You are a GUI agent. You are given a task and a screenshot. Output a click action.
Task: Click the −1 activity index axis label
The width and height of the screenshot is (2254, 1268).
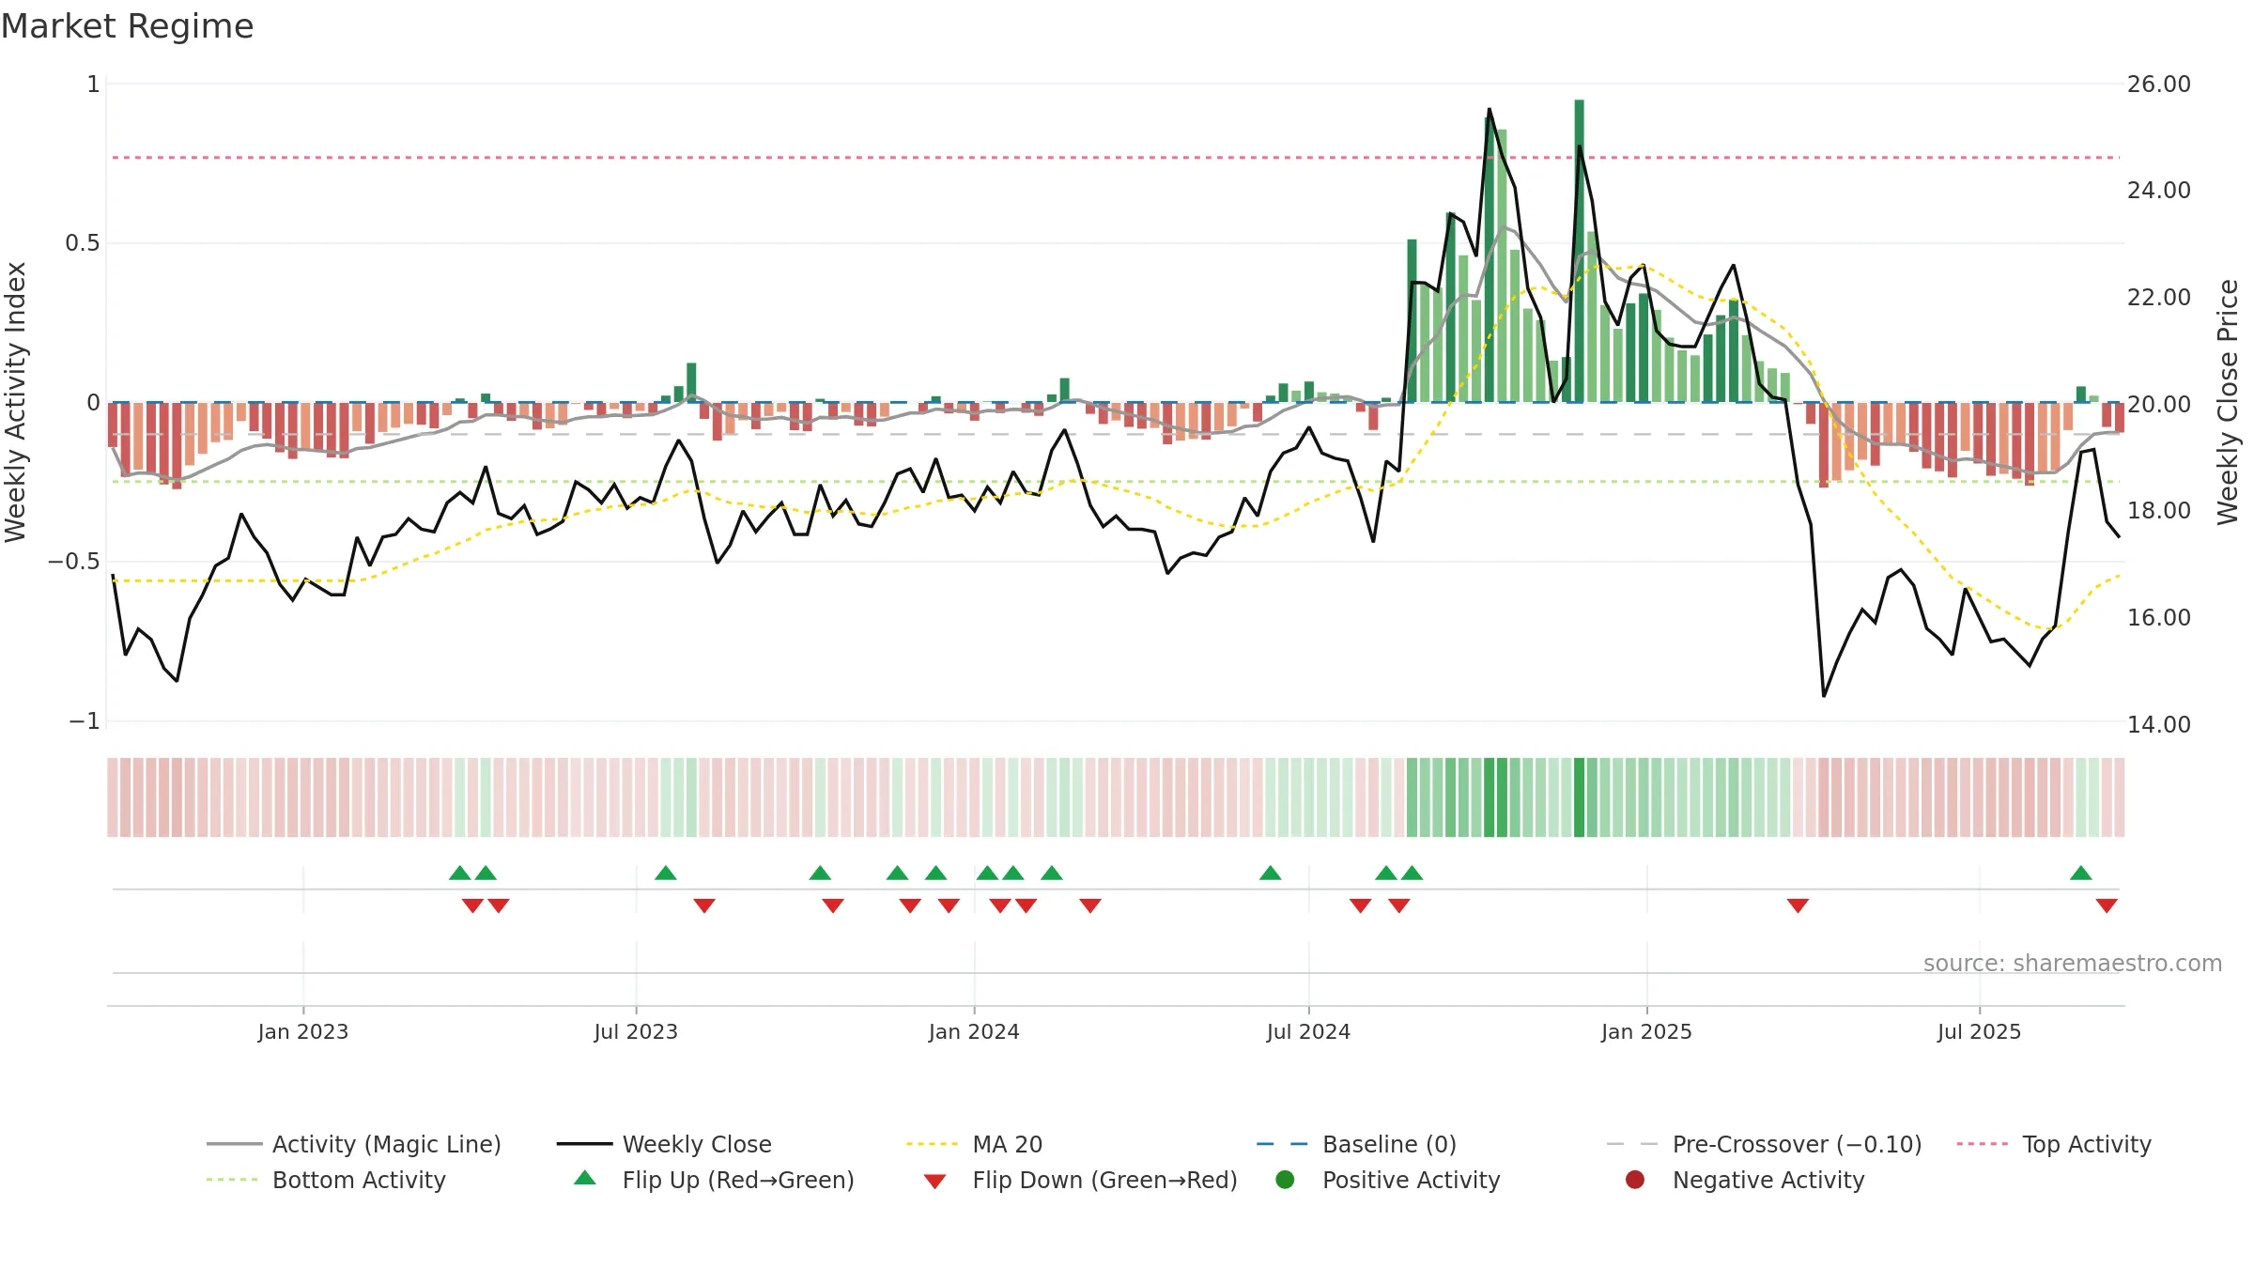click(84, 721)
